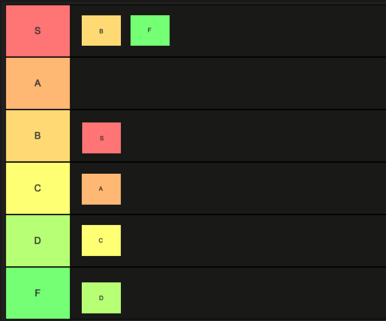The width and height of the screenshot is (386, 321).
Task: Click the D tile in the F row
Action: coord(101,298)
